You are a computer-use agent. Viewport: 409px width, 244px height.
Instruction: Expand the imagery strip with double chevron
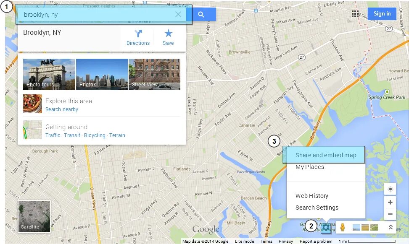[x=391, y=227]
